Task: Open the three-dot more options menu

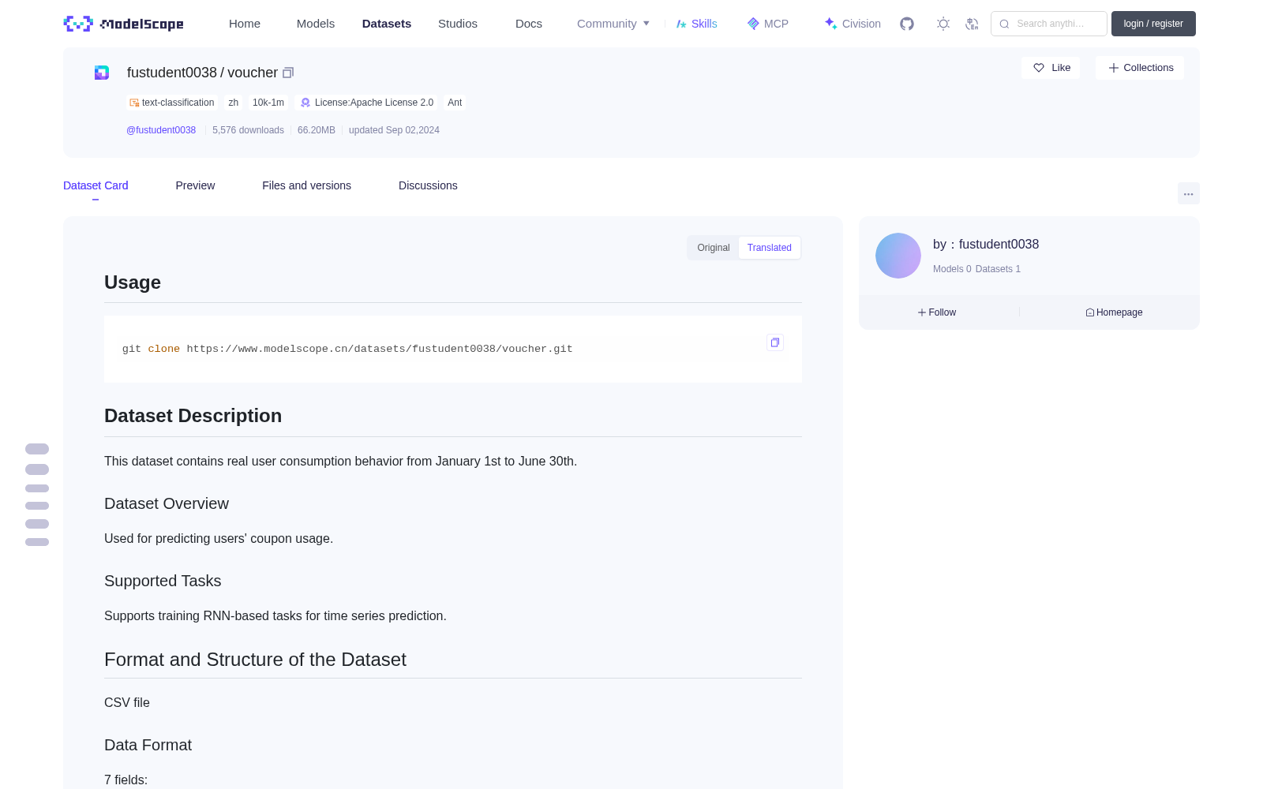Action: [1188, 193]
